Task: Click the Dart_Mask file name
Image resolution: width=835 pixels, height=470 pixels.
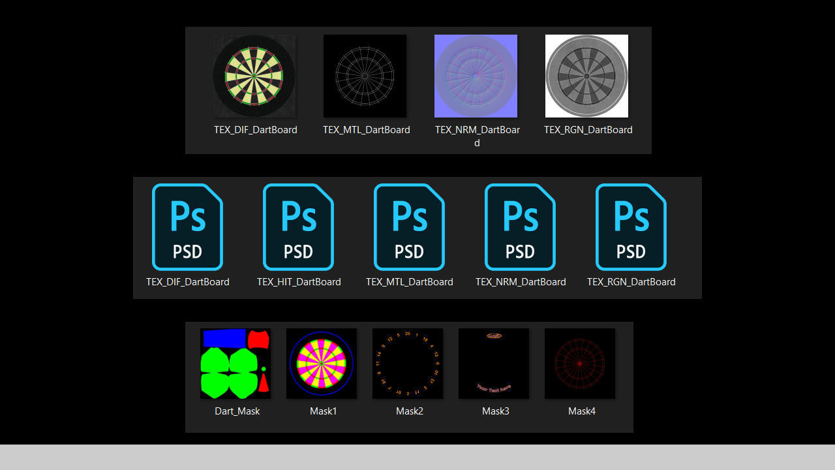Action: click(x=237, y=411)
